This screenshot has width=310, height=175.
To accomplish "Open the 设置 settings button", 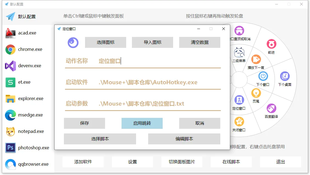I will click(132, 162).
